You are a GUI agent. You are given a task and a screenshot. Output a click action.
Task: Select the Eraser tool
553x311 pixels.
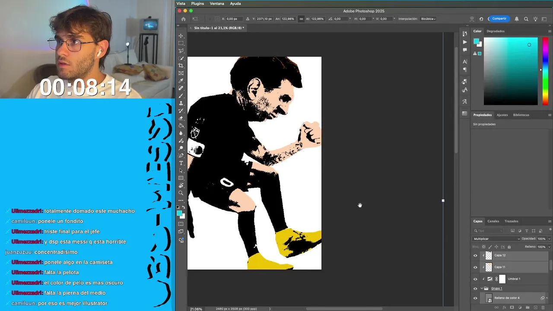(x=181, y=118)
